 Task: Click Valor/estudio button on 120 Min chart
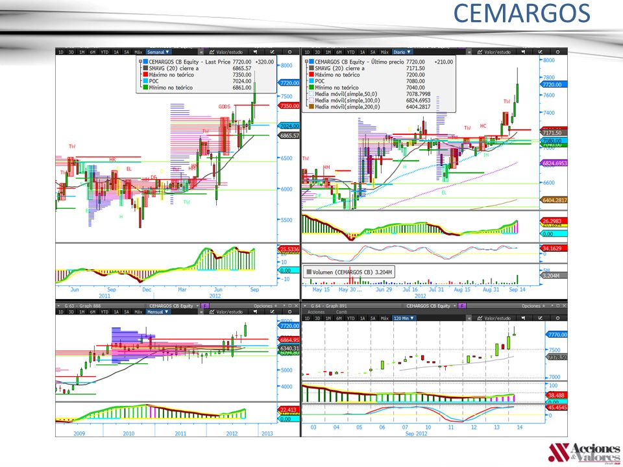494,318
